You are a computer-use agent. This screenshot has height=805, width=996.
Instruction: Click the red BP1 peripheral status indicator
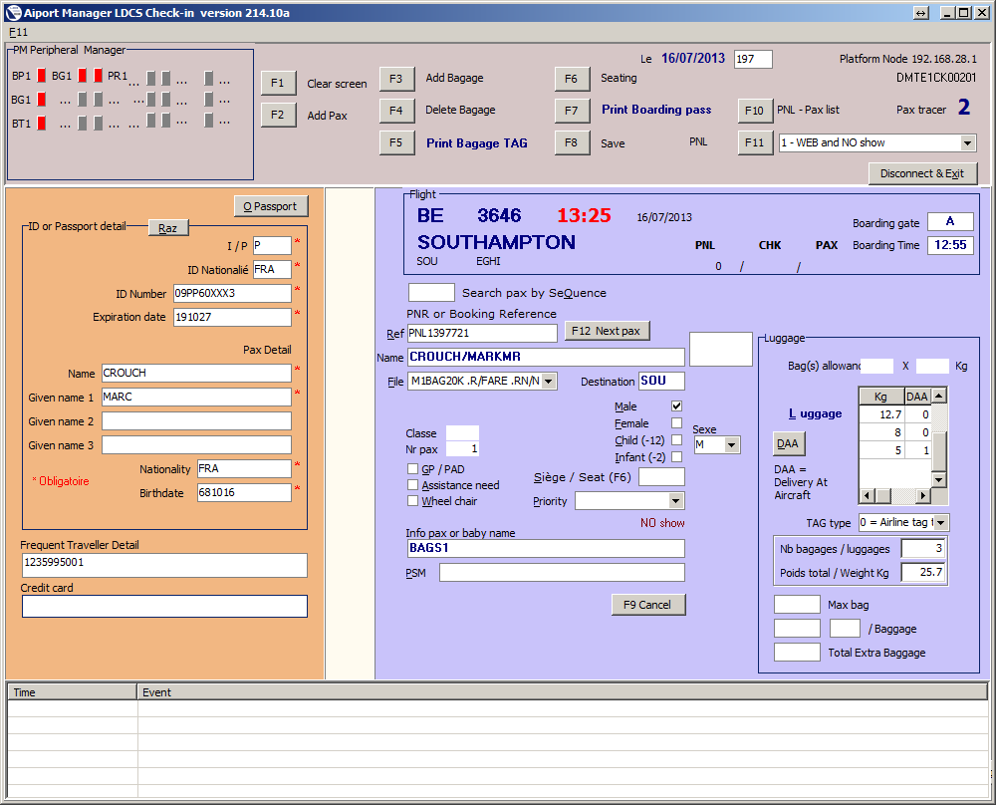point(42,76)
